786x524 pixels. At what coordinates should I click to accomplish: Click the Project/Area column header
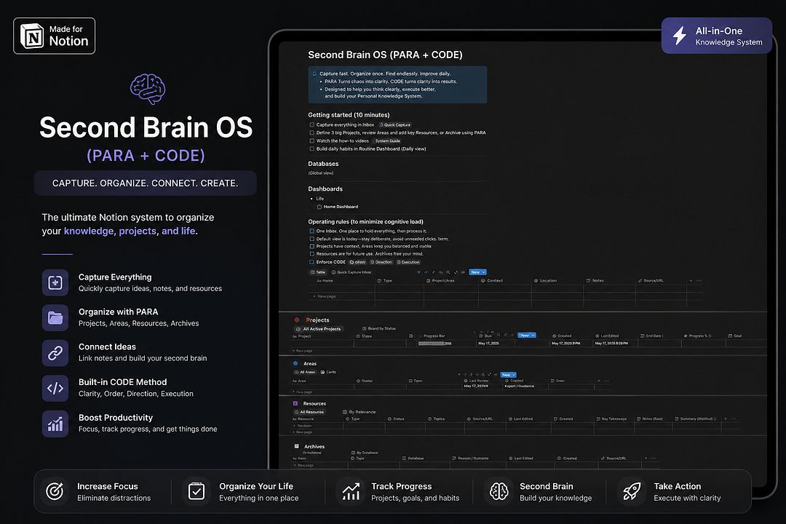(440, 280)
